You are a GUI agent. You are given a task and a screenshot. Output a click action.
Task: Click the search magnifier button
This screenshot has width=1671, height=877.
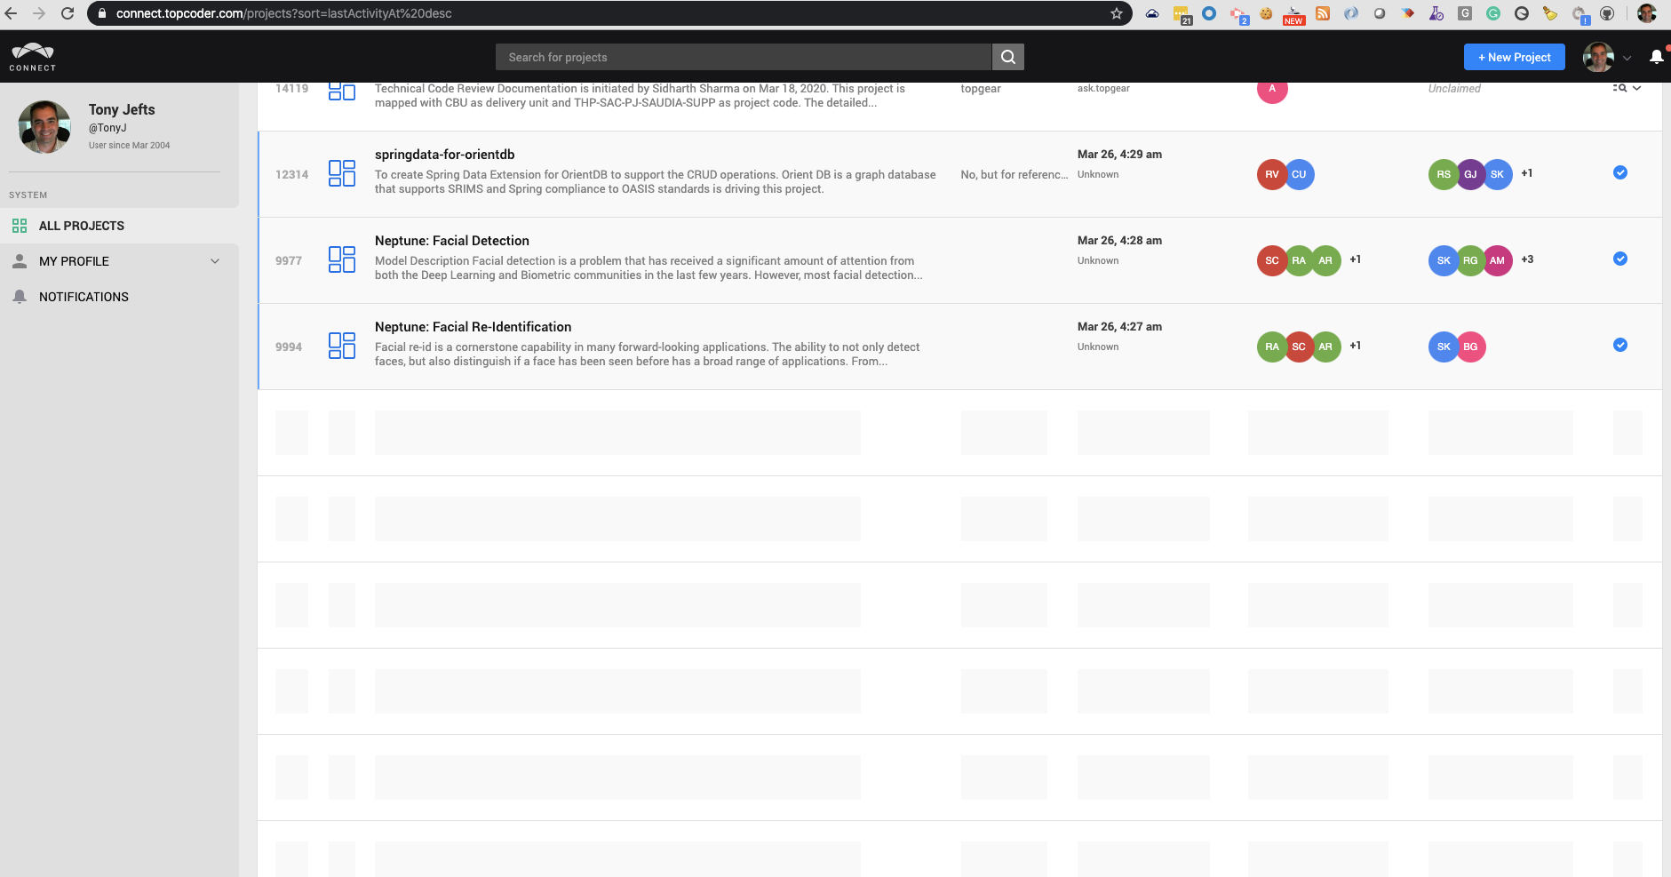[x=1007, y=57]
